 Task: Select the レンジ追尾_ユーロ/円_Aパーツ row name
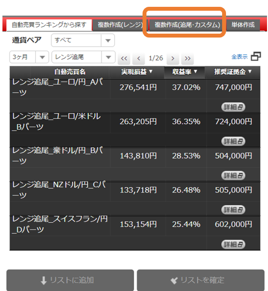tap(58, 87)
